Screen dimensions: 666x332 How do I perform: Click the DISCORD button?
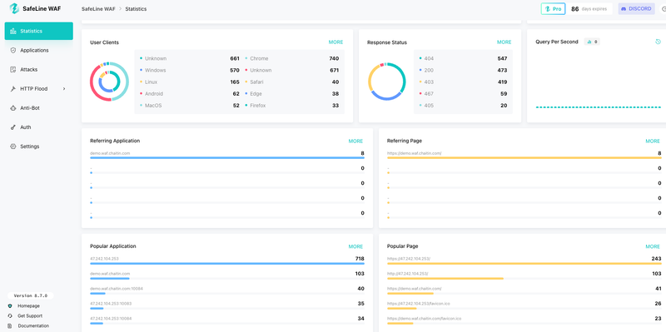tap(636, 8)
